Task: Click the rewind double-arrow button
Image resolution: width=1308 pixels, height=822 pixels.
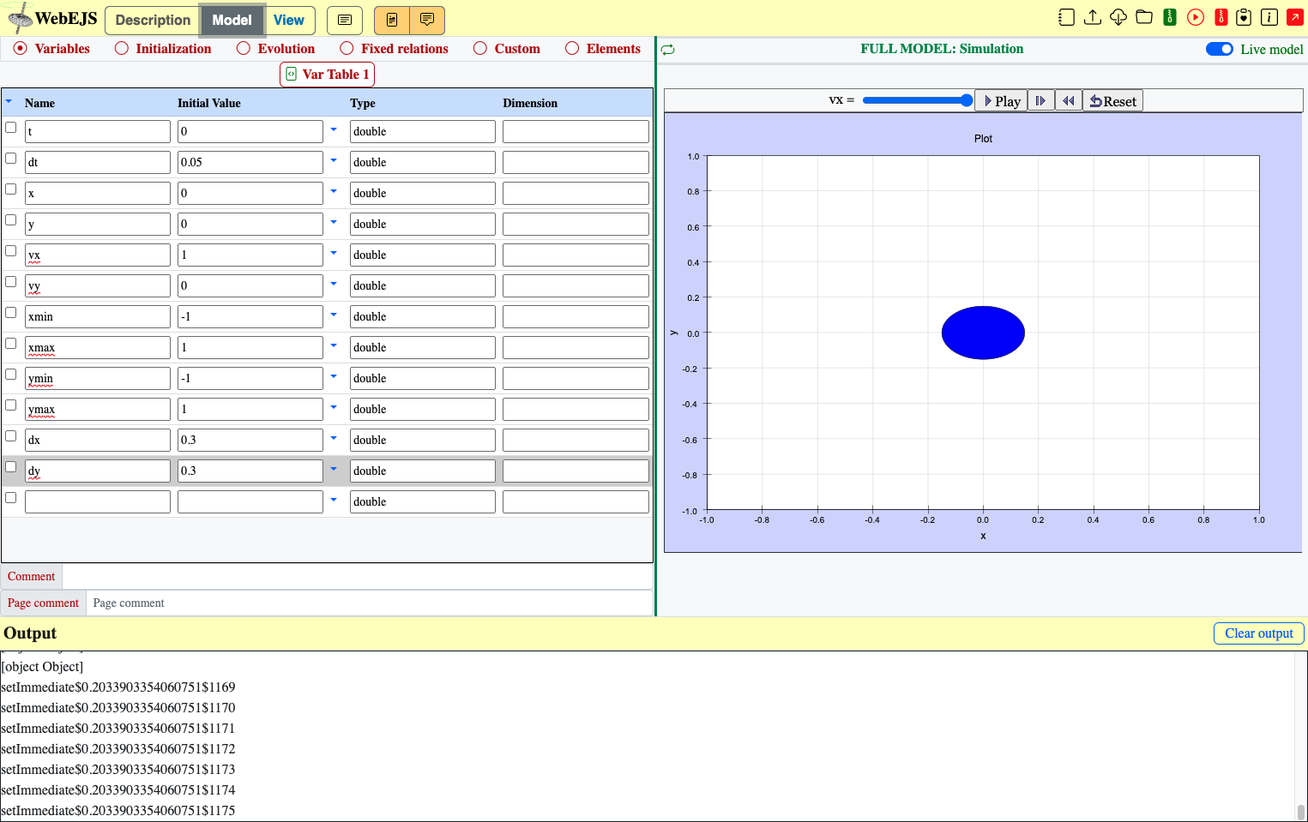Action: point(1068,101)
